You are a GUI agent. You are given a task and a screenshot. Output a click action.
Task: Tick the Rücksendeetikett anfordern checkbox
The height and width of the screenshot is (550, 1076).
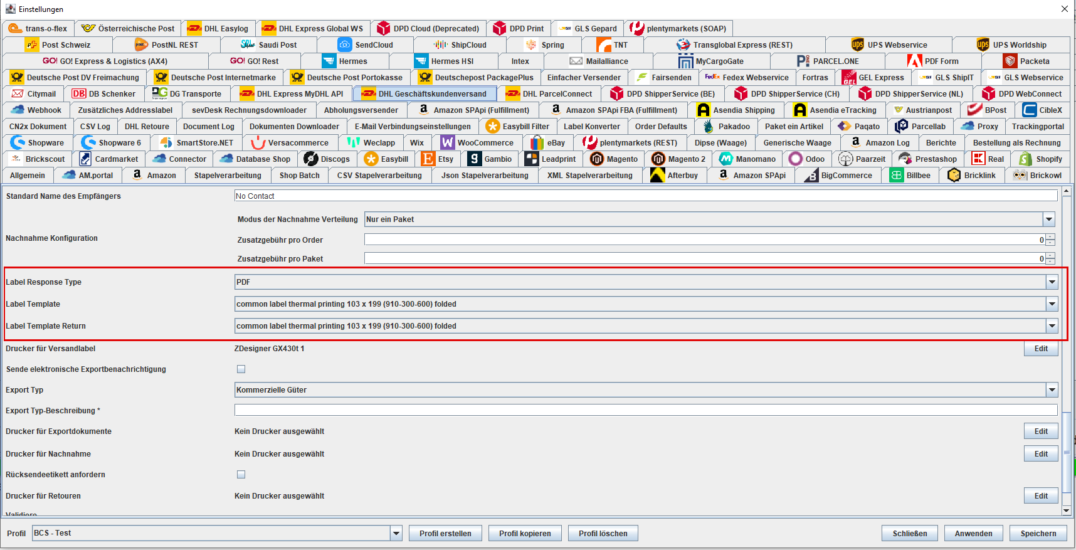click(241, 475)
